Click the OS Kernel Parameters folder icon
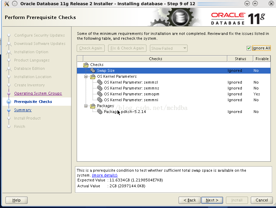This screenshot has width=276, height=208. [93, 76]
